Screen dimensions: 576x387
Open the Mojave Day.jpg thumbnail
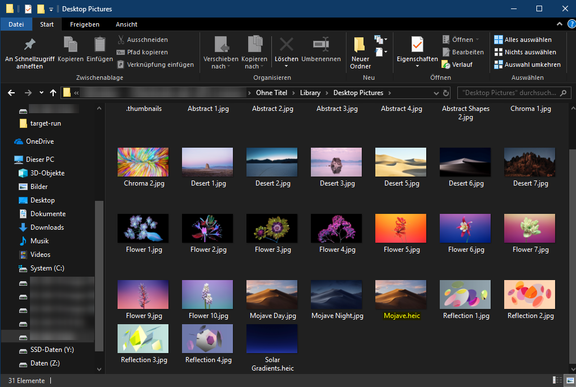271,294
